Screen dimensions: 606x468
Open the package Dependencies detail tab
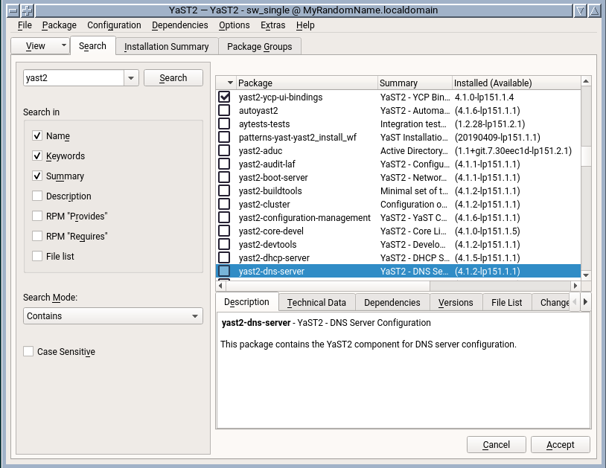tap(392, 302)
